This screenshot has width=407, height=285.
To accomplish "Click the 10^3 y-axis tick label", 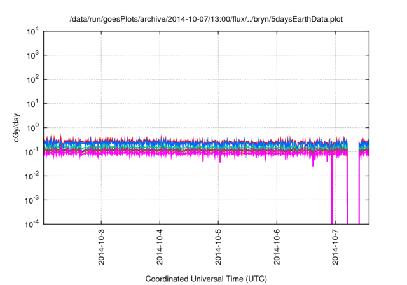I will pyautogui.click(x=32, y=55).
